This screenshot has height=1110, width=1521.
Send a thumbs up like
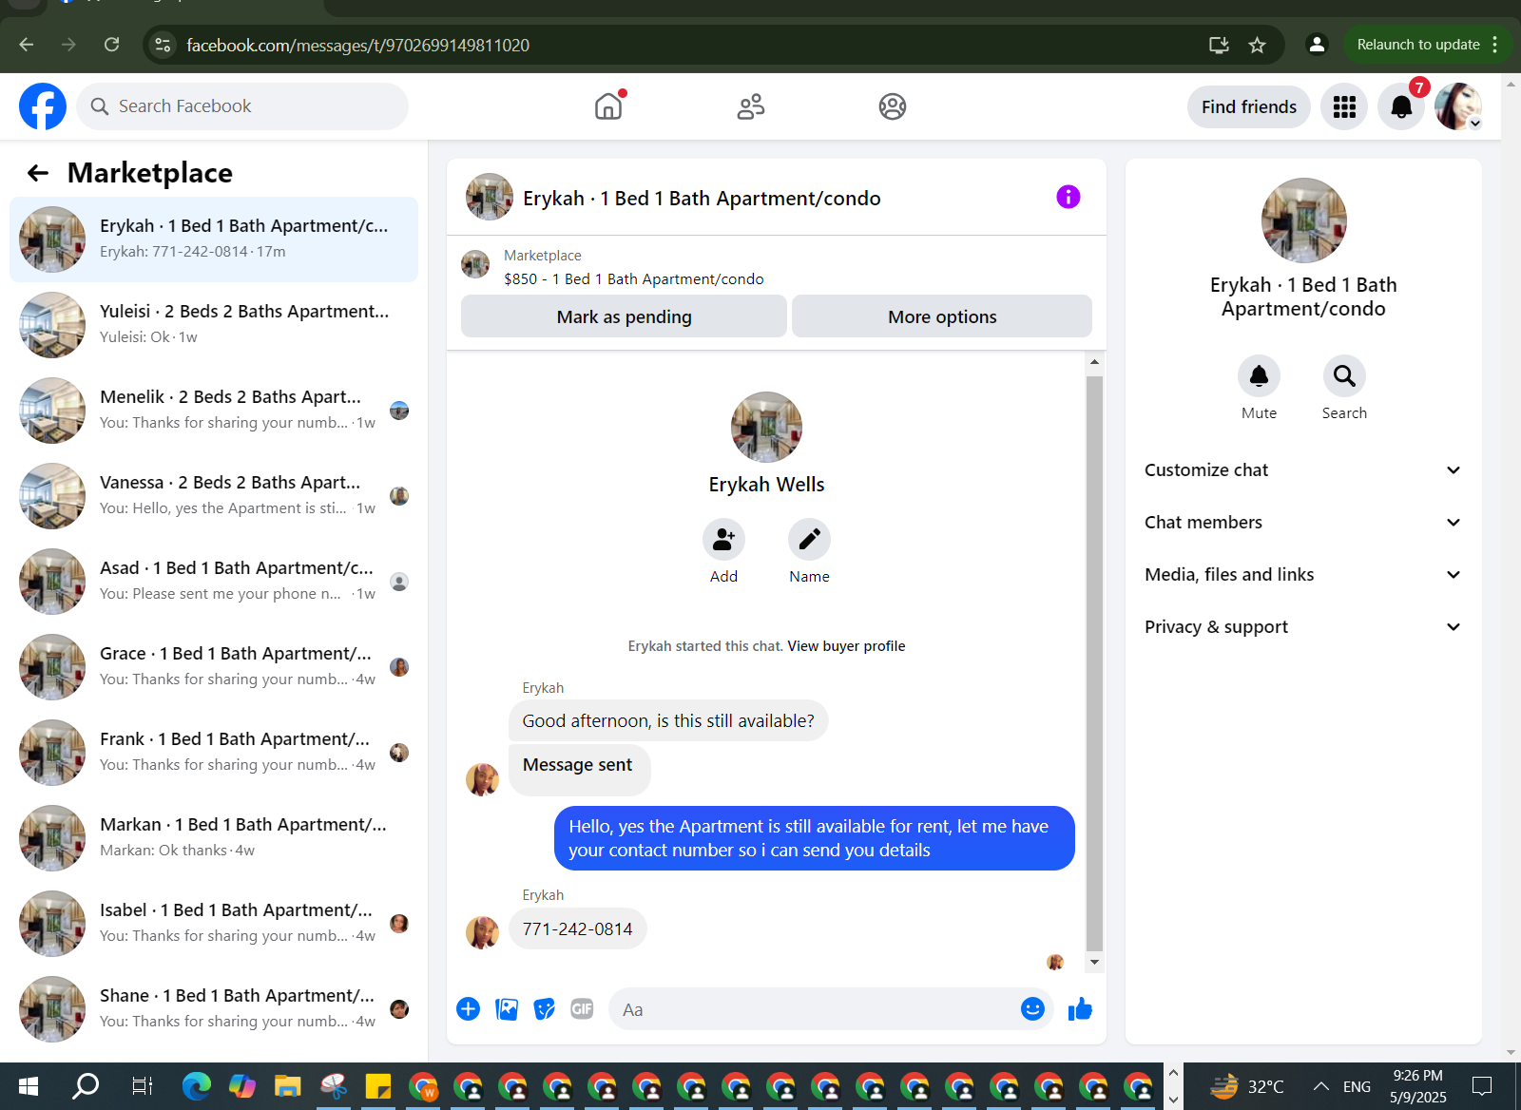click(x=1080, y=1009)
